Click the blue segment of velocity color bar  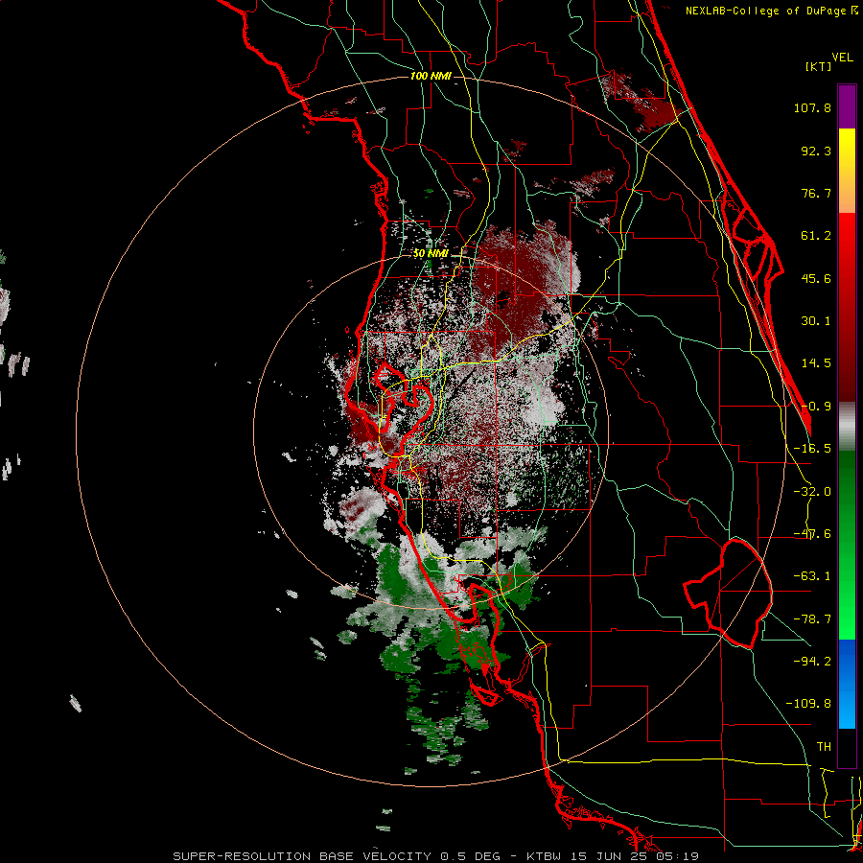[847, 684]
